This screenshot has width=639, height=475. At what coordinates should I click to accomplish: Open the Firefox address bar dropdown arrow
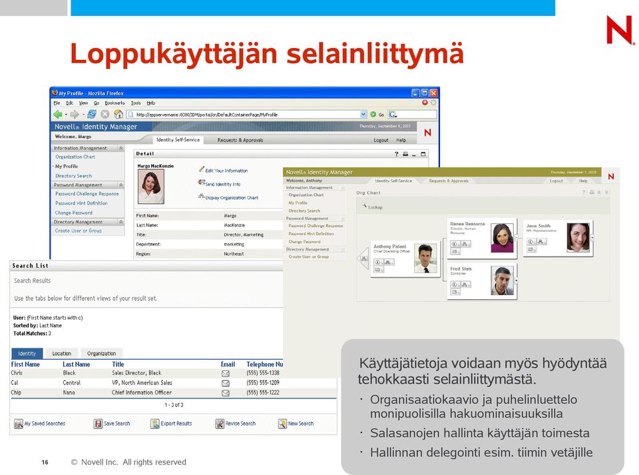click(363, 115)
